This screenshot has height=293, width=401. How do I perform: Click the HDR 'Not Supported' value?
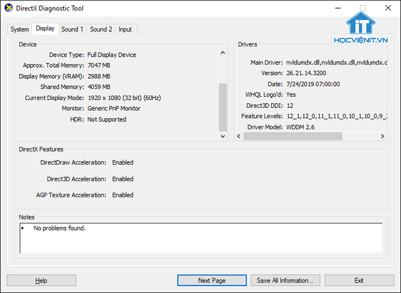[x=107, y=119]
